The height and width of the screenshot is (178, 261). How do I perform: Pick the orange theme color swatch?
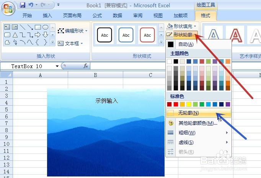(x=228, y=61)
